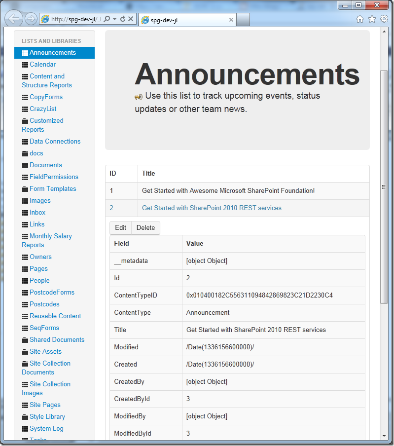394x446 pixels.
Task: Open a new blank browser tab
Action: coord(244,20)
